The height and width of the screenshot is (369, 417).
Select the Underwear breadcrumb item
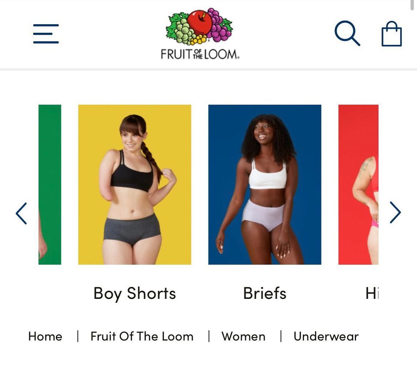326,336
